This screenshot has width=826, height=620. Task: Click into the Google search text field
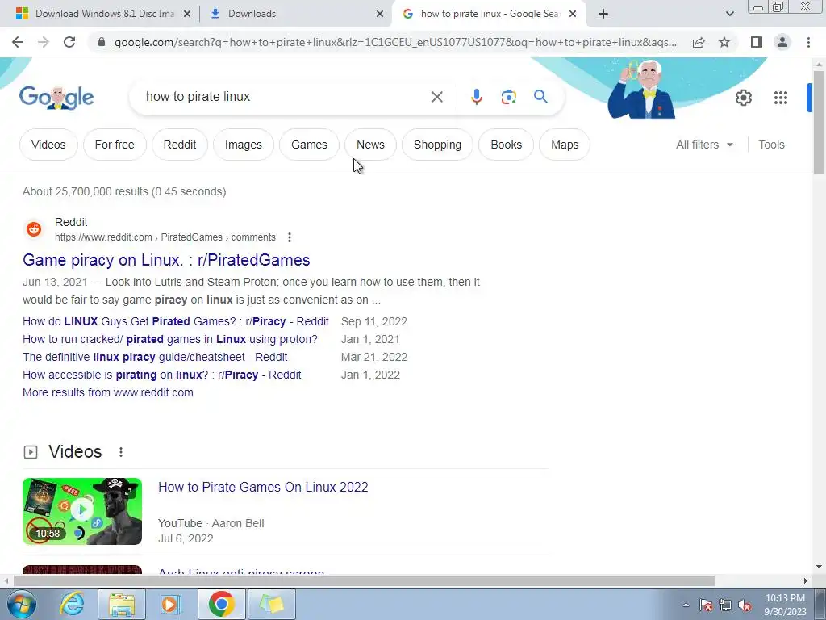(x=285, y=97)
